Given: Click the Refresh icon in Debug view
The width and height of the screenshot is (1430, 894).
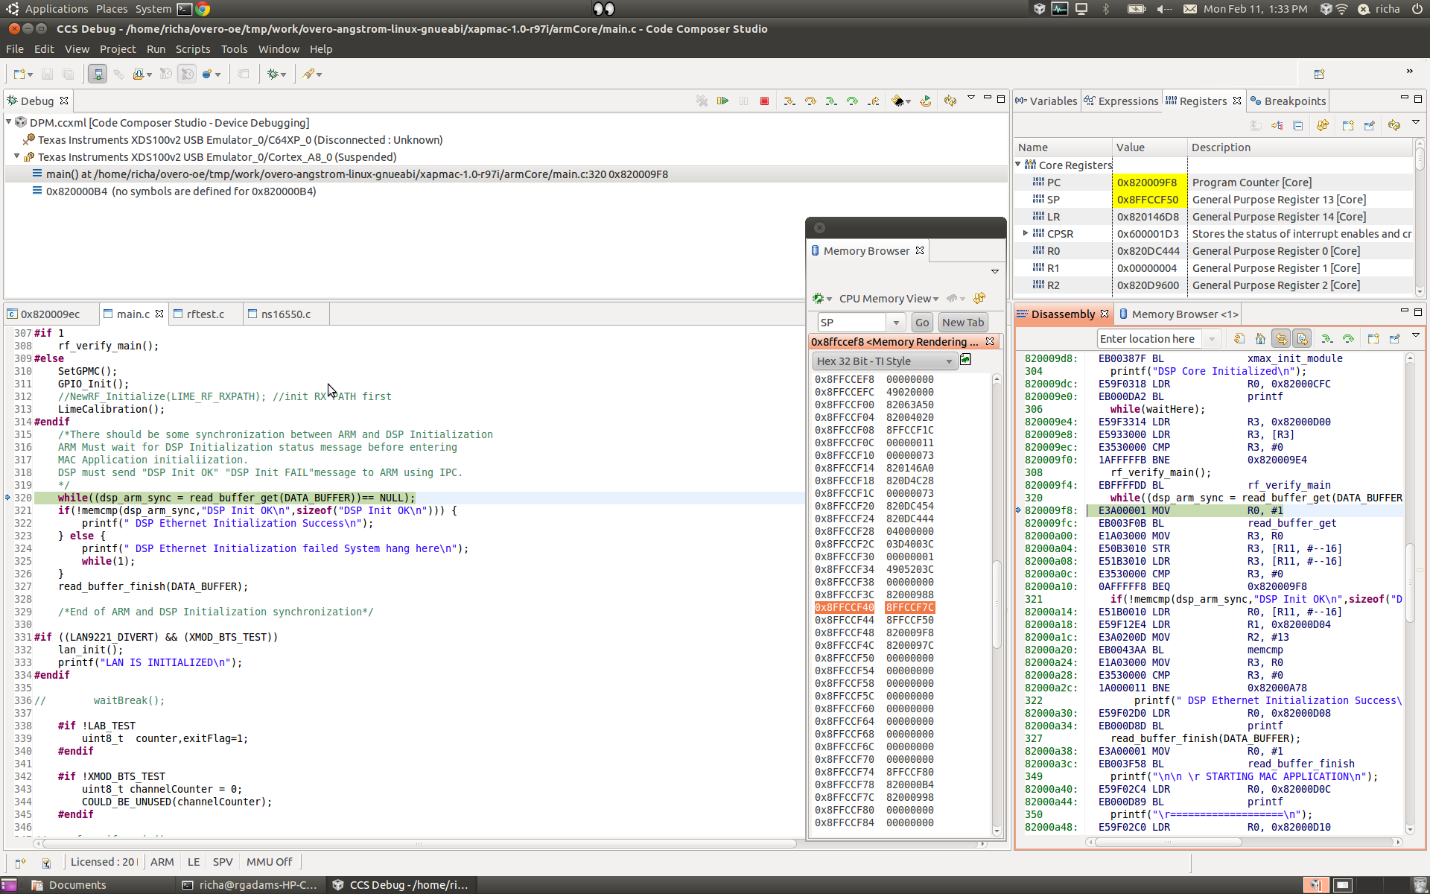Looking at the screenshot, I should pos(950,101).
